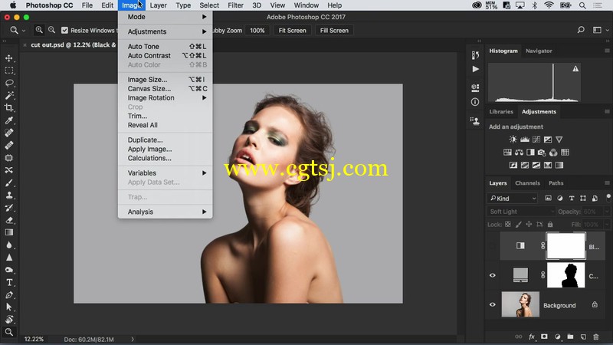
Task: Open the Kind filter dropdown
Action: click(x=513, y=199)
